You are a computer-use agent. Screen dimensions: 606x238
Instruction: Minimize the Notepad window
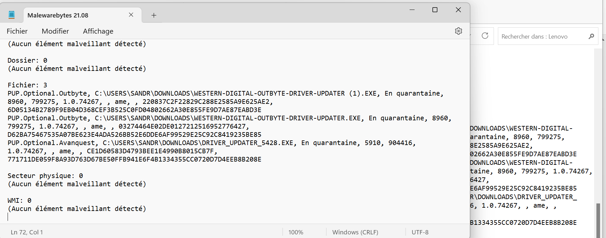(x=412, y=10)
